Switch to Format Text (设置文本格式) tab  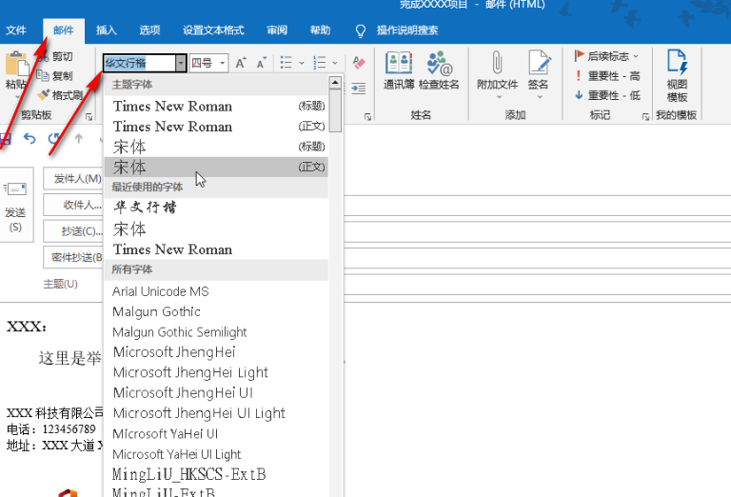pyautogui.click(x=213, y=30)
